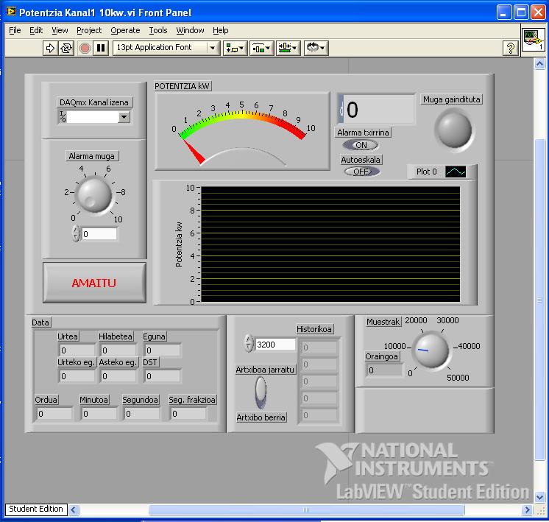Viewport: 549px width, 522px height.
Task: Click the Seg. frakzioa value field
Action: click(x=188, y=414)
